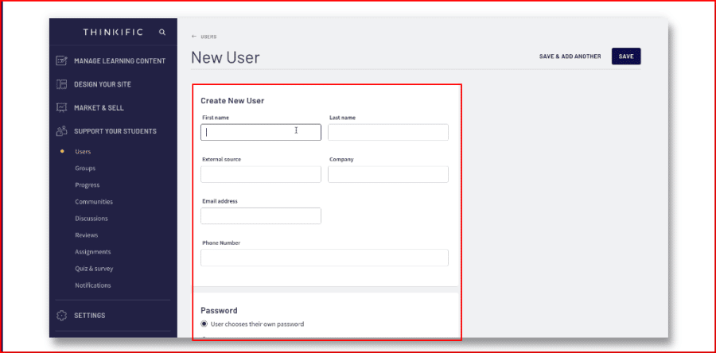
Task: Focus the First name field
Action: [x=261, y=132]
